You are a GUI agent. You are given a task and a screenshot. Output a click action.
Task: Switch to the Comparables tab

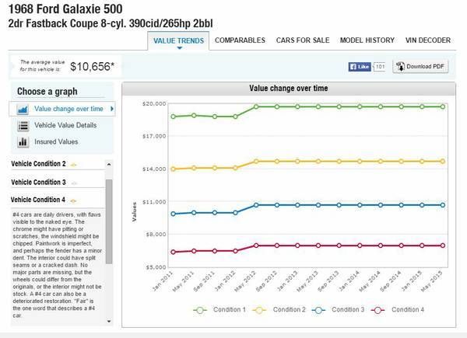pos(240,40)
